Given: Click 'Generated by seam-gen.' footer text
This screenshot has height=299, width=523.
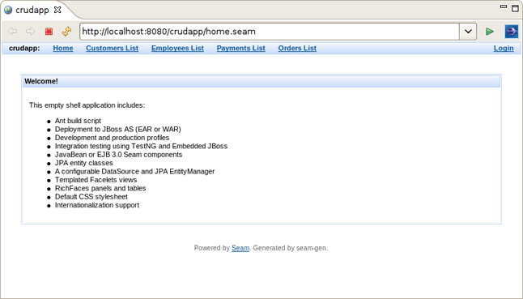Looking at the screenshot, I should pyautogui.click(x=291, y=248).
